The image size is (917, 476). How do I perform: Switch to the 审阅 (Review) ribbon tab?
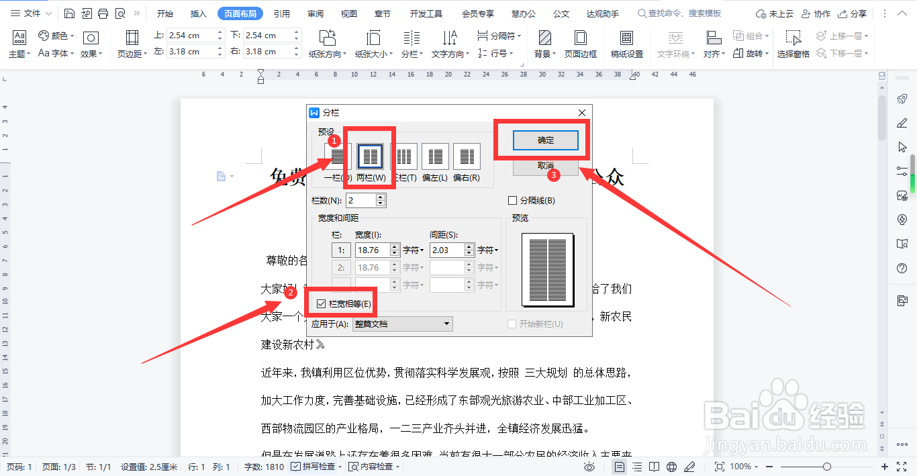316,12
